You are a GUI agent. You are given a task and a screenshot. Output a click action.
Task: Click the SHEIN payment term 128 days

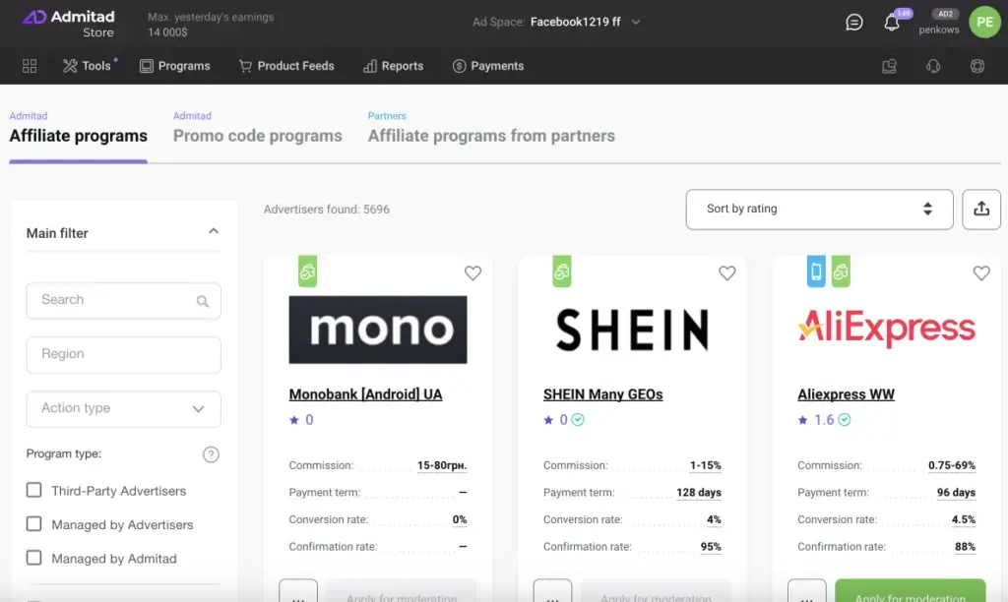(x=699, y=492)
